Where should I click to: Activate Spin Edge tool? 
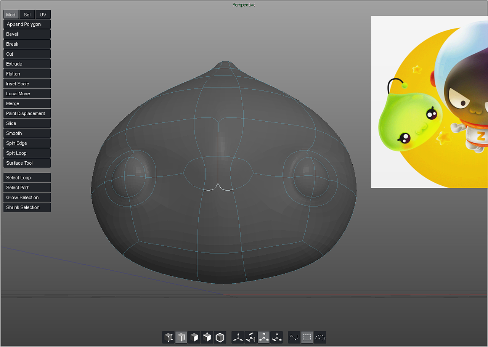tap(27, 143)
